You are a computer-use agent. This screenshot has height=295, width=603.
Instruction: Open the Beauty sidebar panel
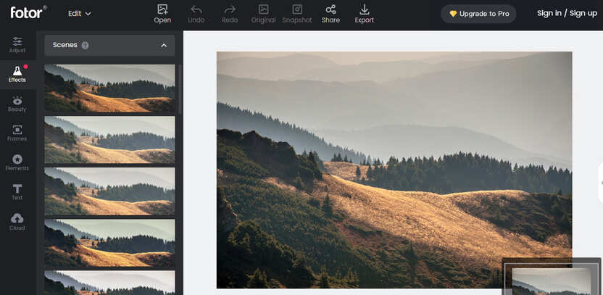coord(17,104)
